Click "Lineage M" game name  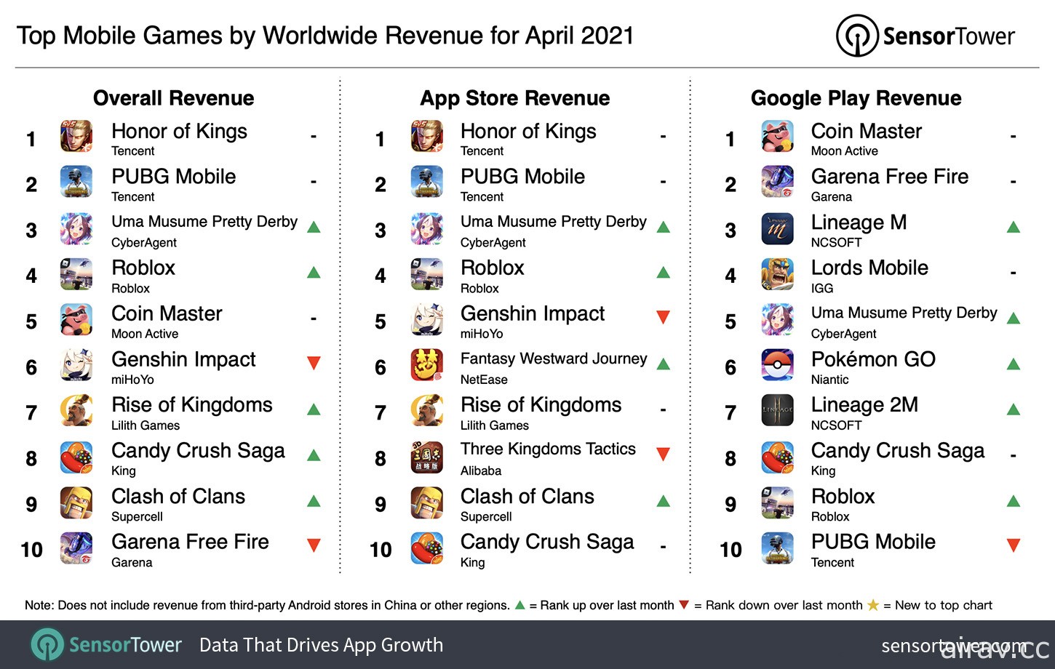click(859, 223)
